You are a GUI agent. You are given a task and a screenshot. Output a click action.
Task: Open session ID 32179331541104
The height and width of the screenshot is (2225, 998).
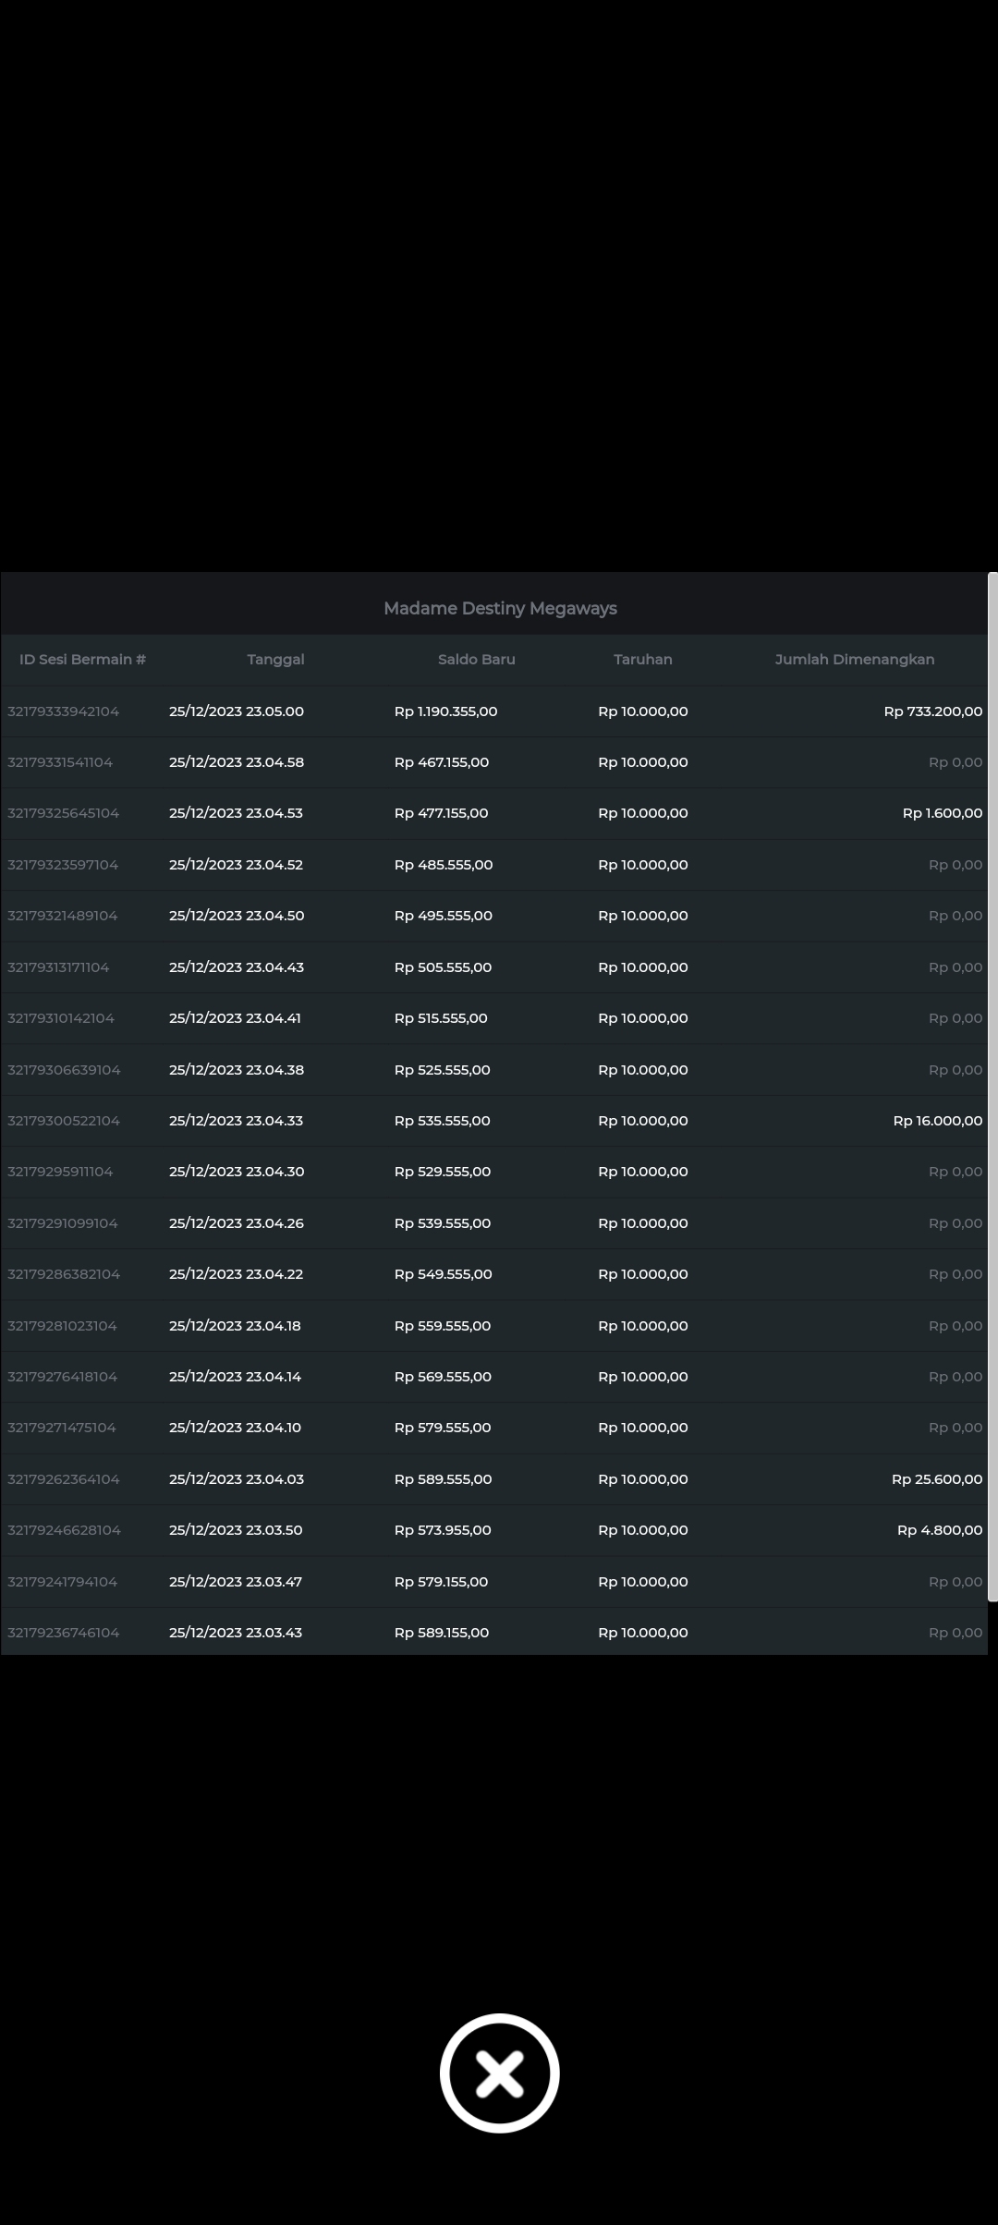pyautogui.click(x=60, y=762)
